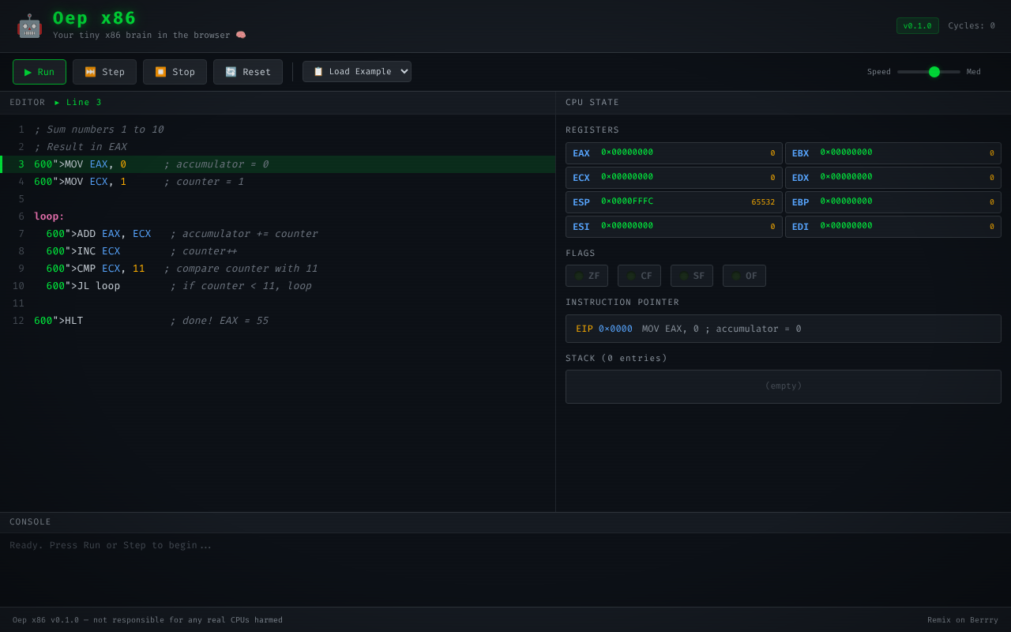Click the loop: label in editor
Screen dimensions: 1011x632
pyautogui.click(x=49, y=216)
